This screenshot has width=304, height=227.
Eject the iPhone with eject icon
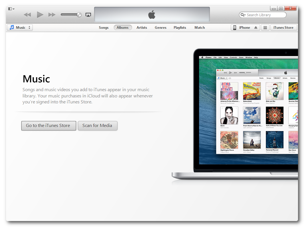[256, 28]
